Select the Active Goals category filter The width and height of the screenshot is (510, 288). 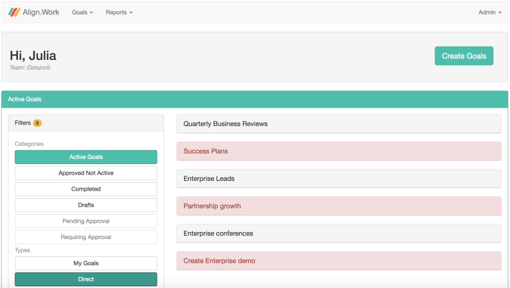point(86,157)
